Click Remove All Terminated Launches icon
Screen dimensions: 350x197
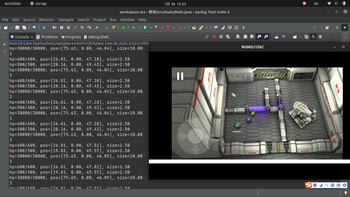[x=228, y=37]
